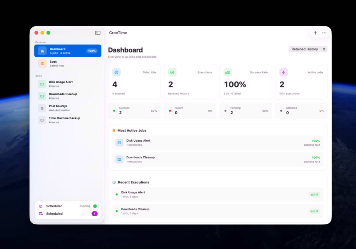The height and width of the screenshot is (249, 356).
Task: Click the Dashboard chart icon in sidebar
Action: (x=42, y=51)
